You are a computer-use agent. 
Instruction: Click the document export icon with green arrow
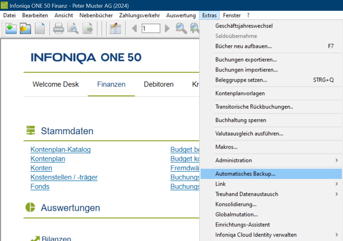click(x=87, y=28)
